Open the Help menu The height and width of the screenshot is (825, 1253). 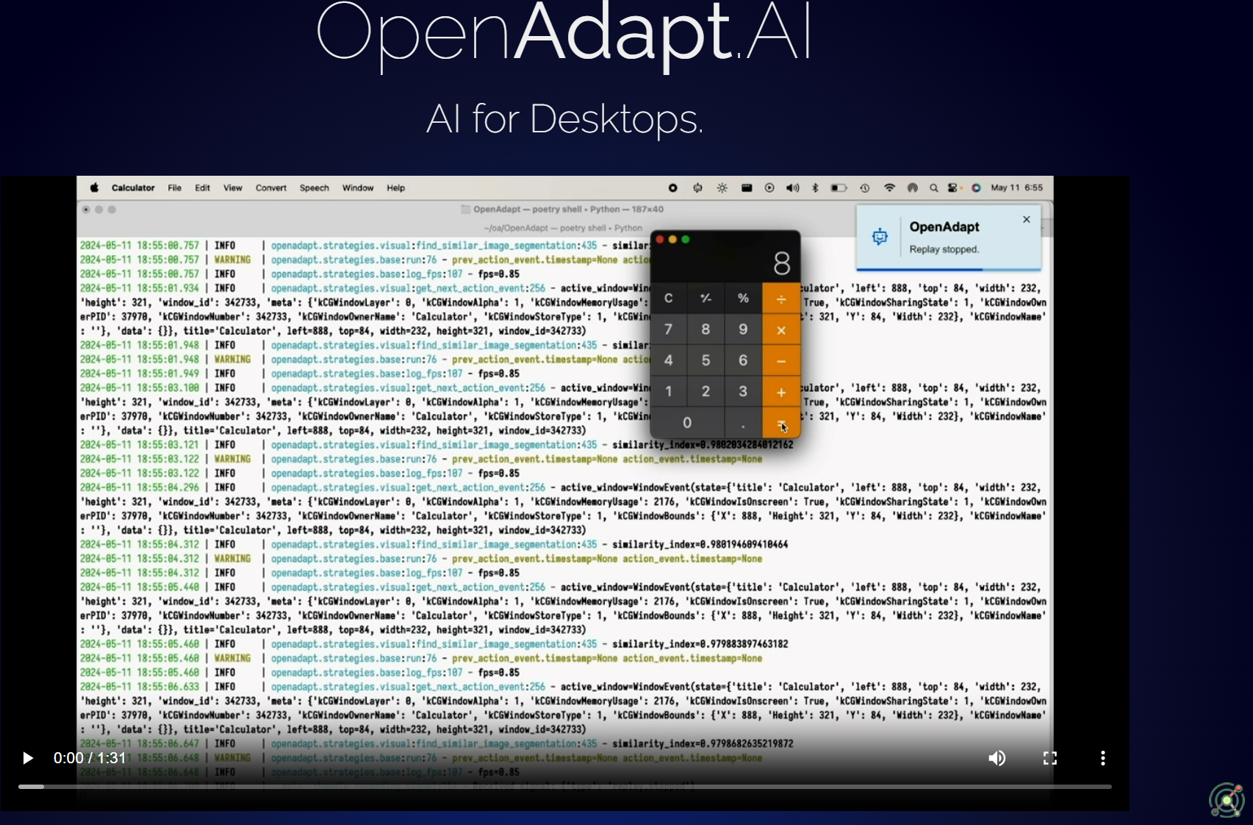[x=396, y=188]
